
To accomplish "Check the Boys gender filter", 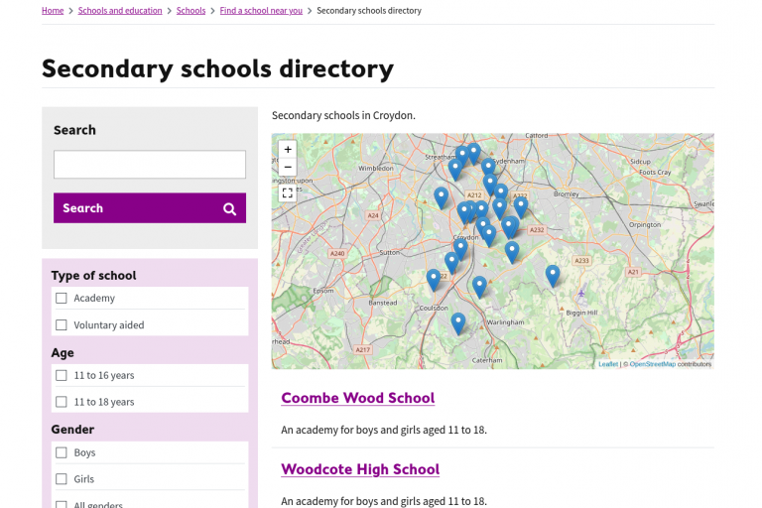I will 62,452.
